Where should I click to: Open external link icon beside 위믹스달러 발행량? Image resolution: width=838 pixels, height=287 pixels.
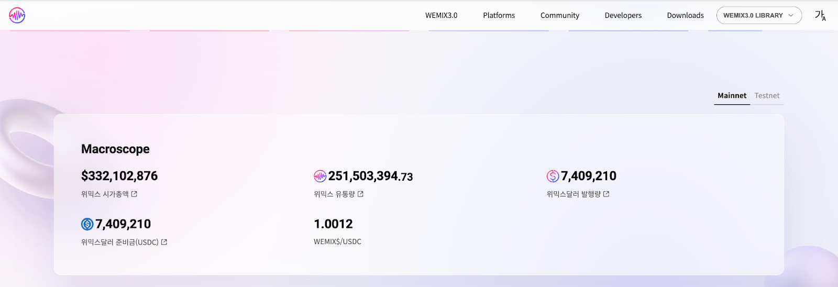click(x=606, y=194)
